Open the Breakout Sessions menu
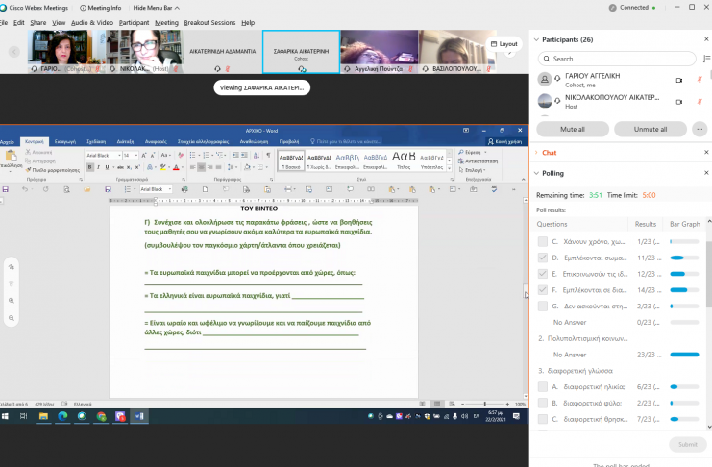The height and width of the screenshot is (467, 712). (209, 22)
